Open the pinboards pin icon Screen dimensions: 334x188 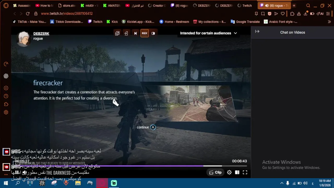(x=256, y=14)
